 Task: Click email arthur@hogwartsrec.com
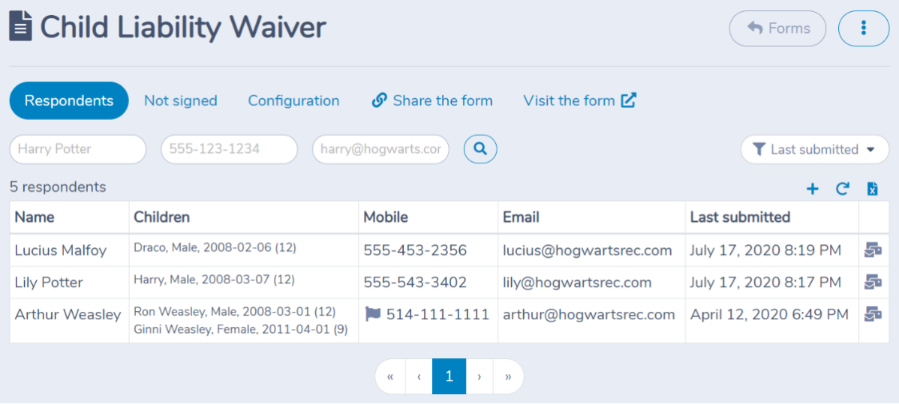point(589,315)
